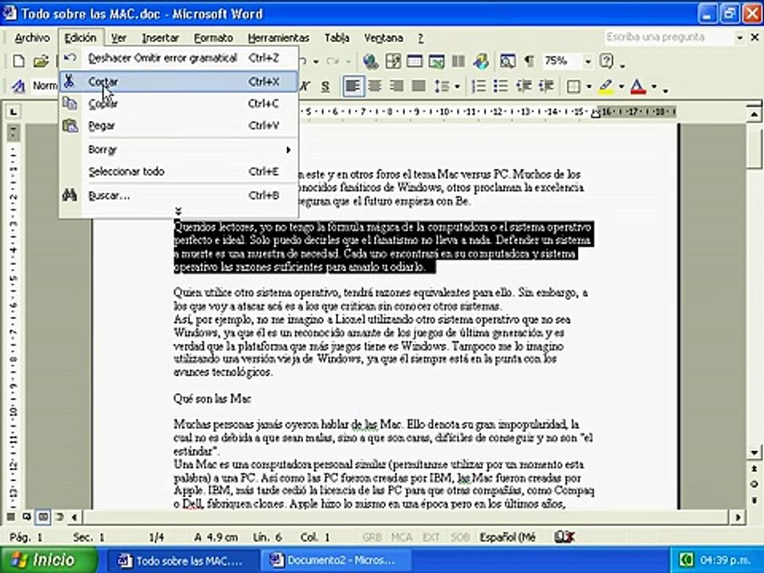Open the Undo history dropdown arrow
This screenshot has width=764, height=573.
pos(316,61)
